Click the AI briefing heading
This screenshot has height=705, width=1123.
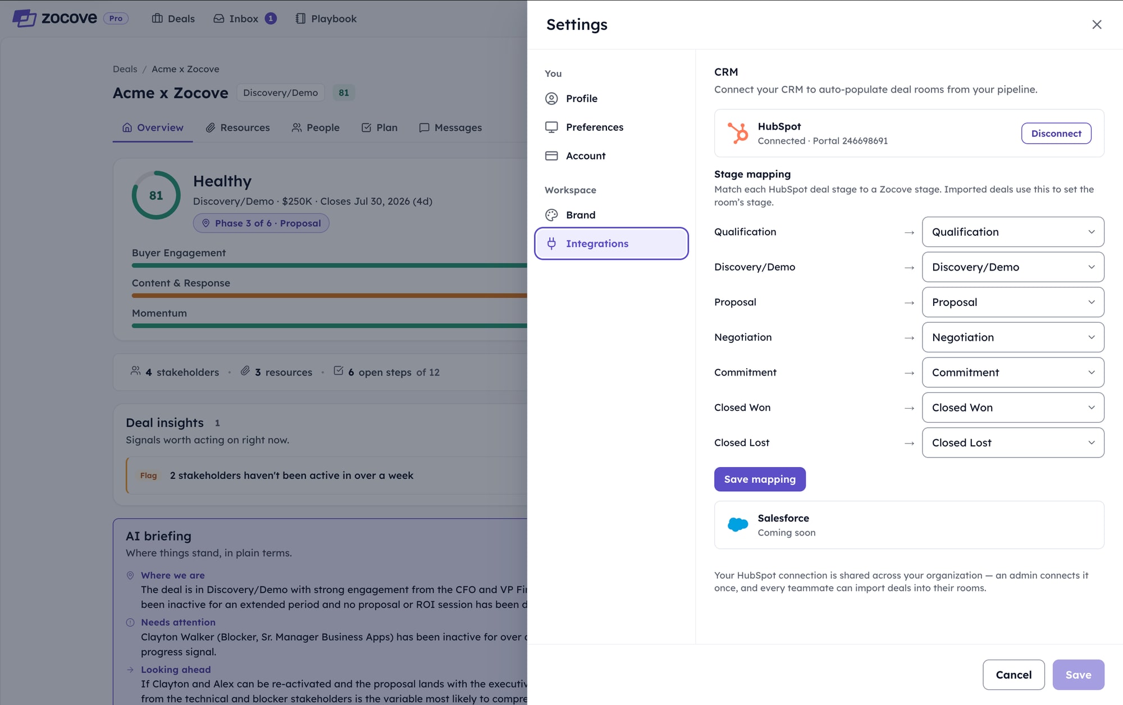(158, 536)
